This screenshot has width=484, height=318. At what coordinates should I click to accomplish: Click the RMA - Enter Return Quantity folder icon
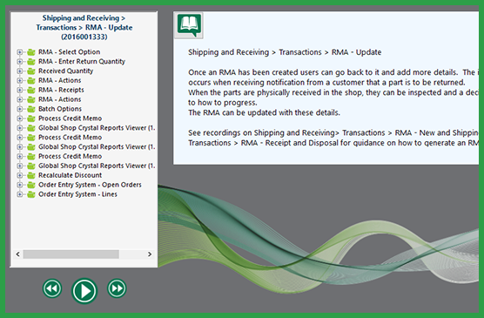(30, 62)
